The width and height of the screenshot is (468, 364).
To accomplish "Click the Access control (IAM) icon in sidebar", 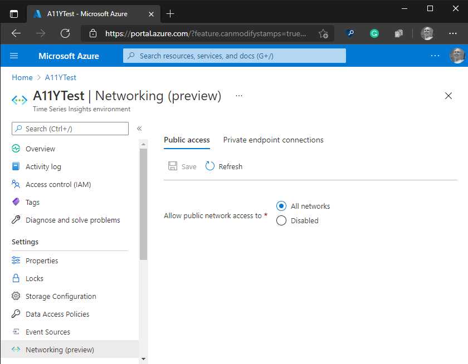I will coord(16,184).
